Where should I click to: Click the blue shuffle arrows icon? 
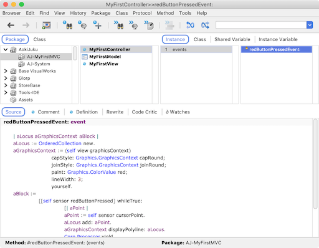[205, 26]
